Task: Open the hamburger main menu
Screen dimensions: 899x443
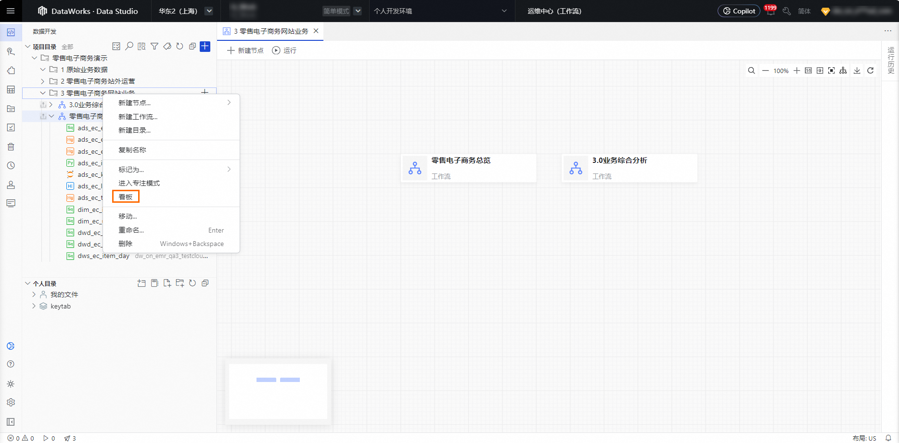Action: pyautogui.click(x=11, y=11)
